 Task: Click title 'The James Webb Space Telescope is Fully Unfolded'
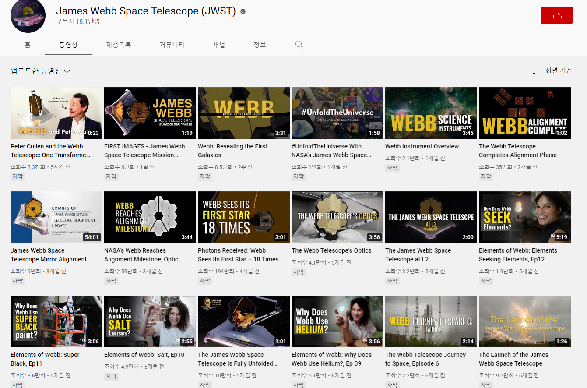(x=238, y=359)
